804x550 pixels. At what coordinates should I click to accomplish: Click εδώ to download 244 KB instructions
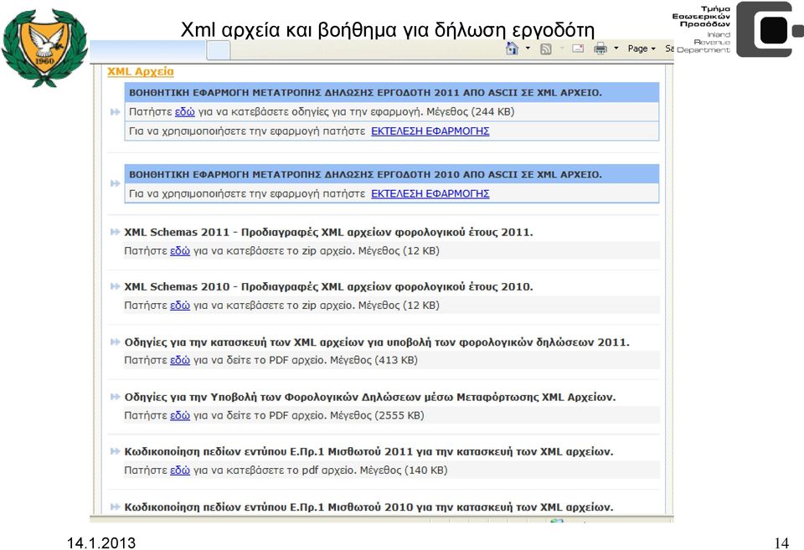tap(184, 111)
